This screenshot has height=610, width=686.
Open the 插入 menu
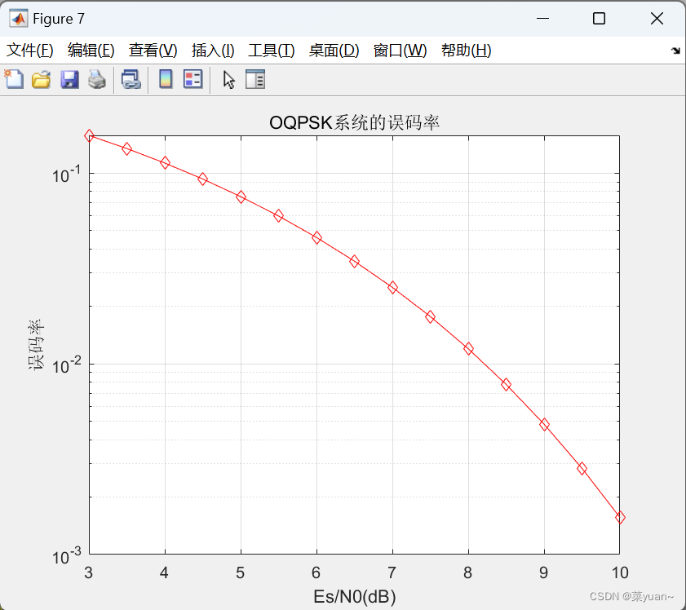click(212, 50)
